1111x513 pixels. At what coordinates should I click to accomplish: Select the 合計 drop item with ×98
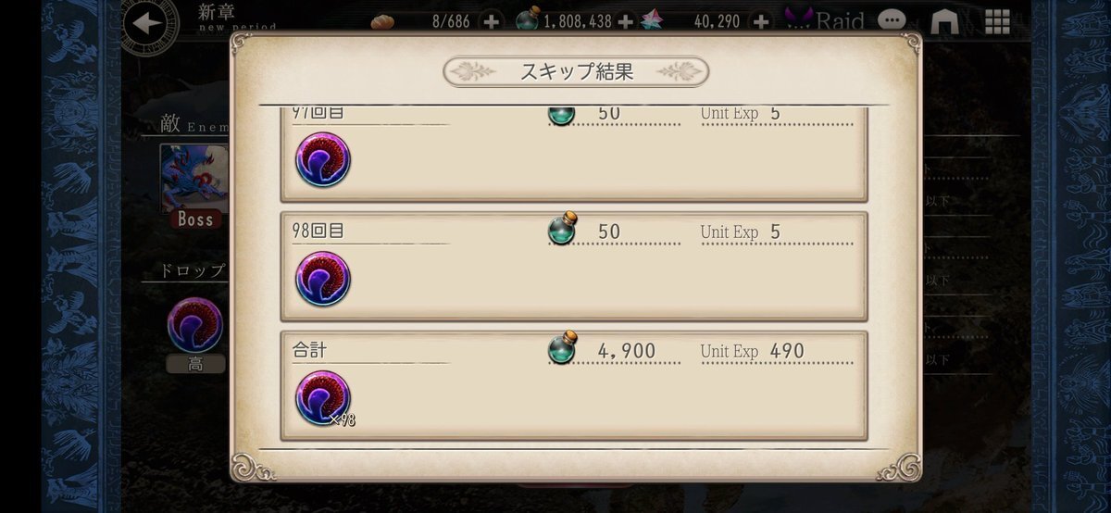point(323,399)
